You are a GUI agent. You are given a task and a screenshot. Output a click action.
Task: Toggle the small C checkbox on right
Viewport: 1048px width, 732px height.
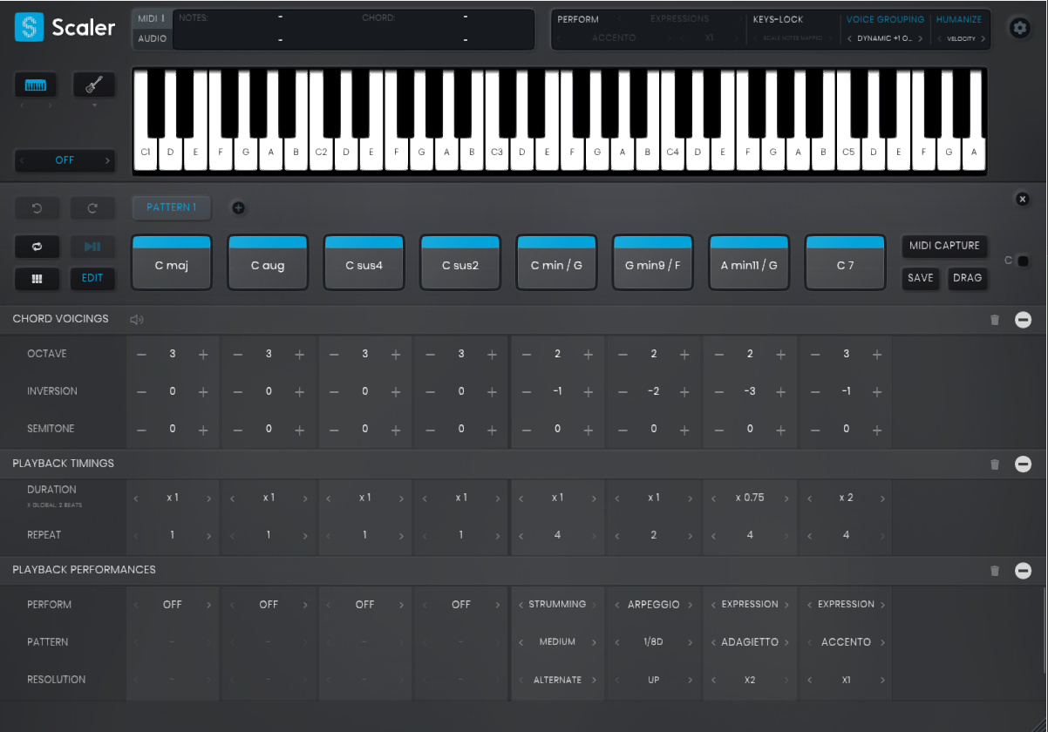coord(1024,261)
